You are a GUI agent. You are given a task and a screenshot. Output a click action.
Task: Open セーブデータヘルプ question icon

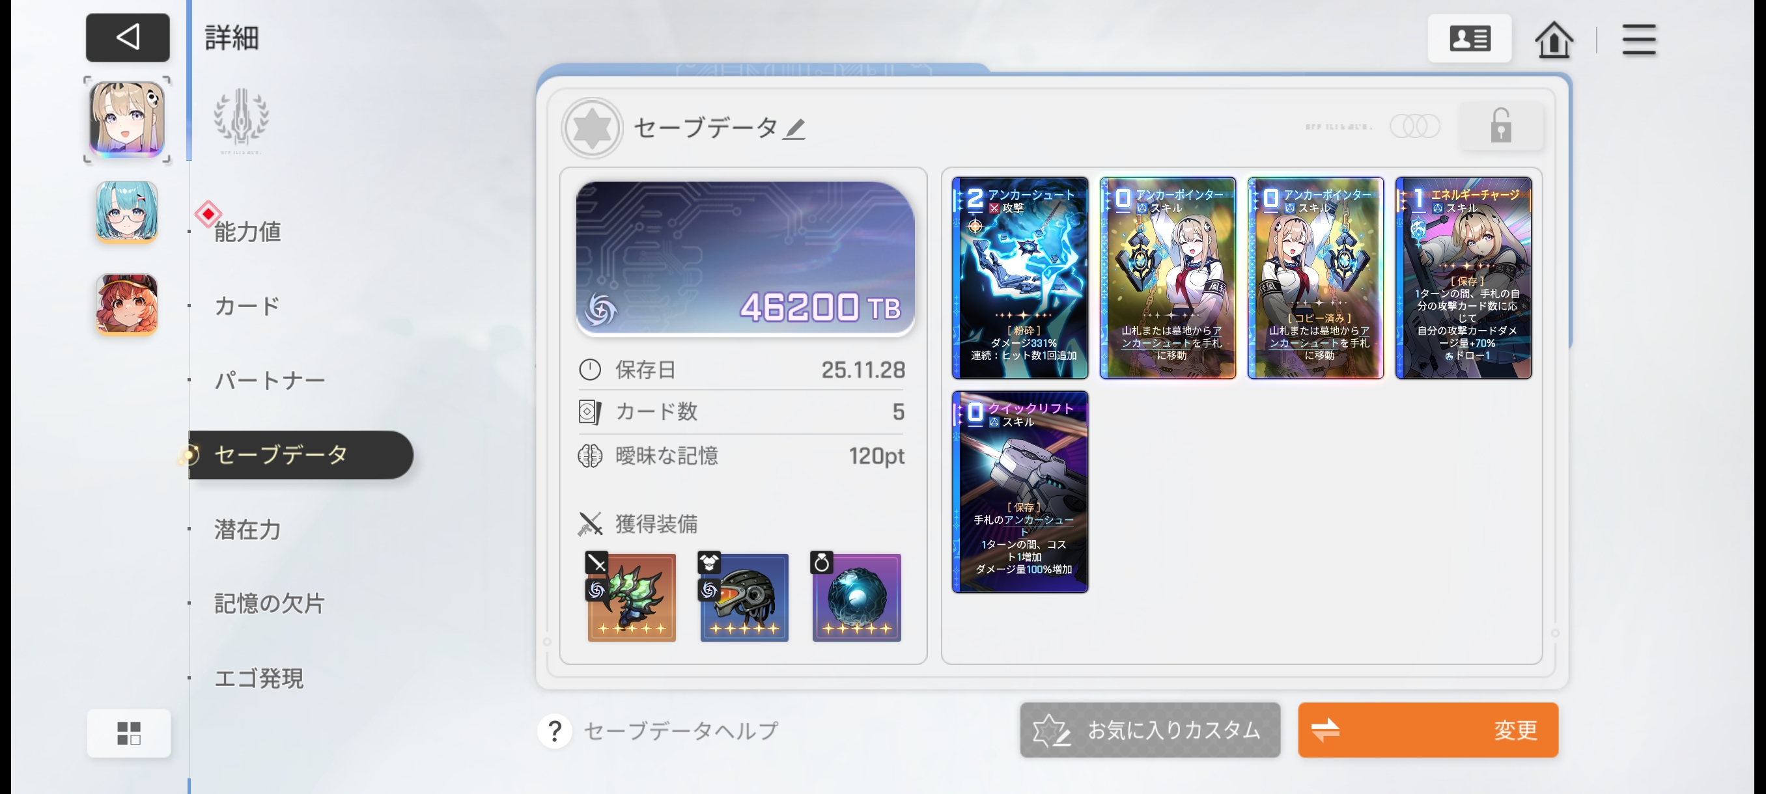555,731
